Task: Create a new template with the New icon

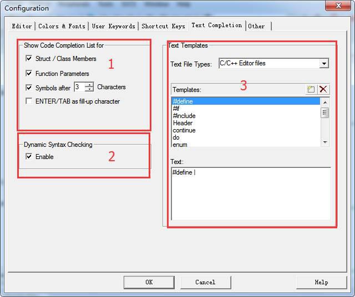Action: 311,89
